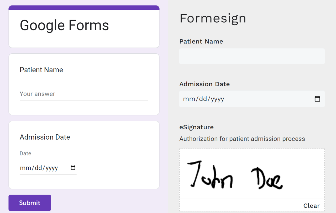Click the Submit button
This screenshot has height=213, width=336.
click(30, 203)
